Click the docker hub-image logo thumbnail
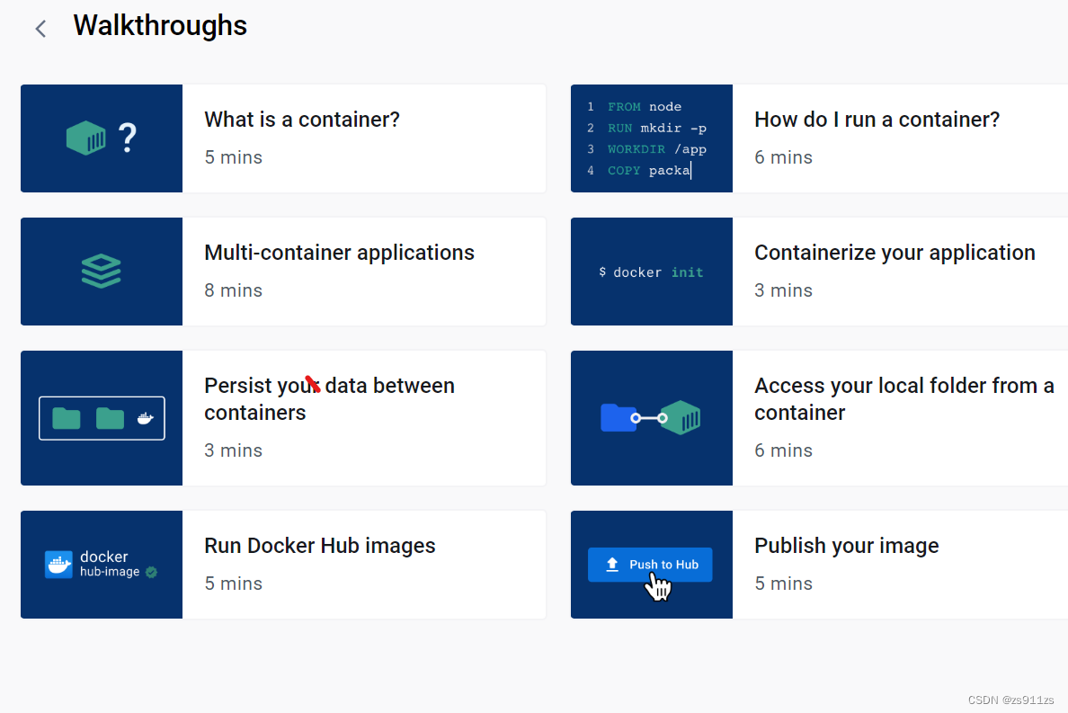This screenshot has height=713, width=1068. pos(102,565)
